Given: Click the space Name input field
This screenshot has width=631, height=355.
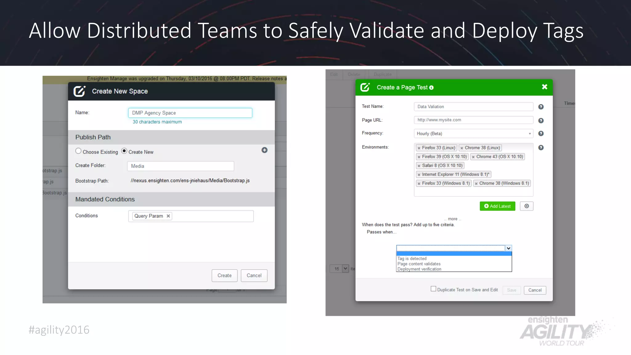Looking at the screenshot, I should click(x=190, y=113).
